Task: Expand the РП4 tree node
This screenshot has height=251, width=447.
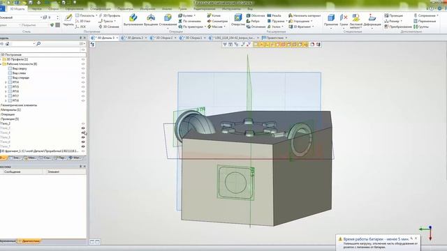Action: pos(6,82)
